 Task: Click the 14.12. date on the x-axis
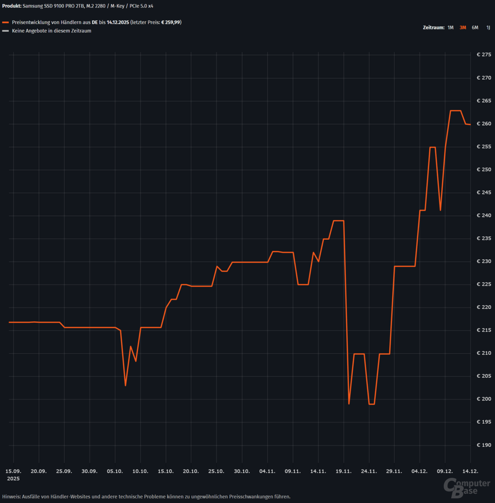(470, 471)
